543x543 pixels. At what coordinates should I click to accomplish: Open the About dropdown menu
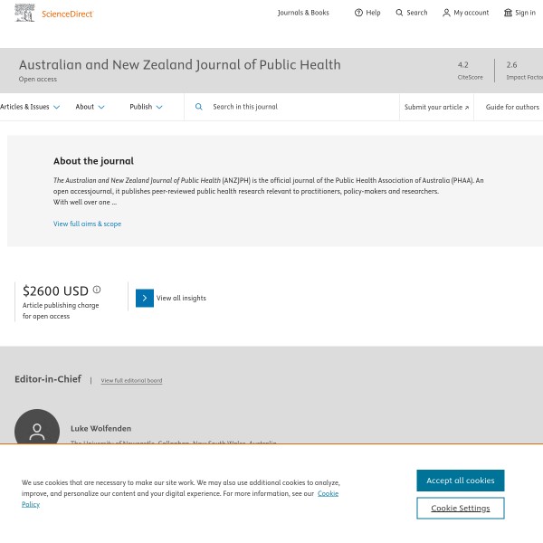[x=90, y=107]
